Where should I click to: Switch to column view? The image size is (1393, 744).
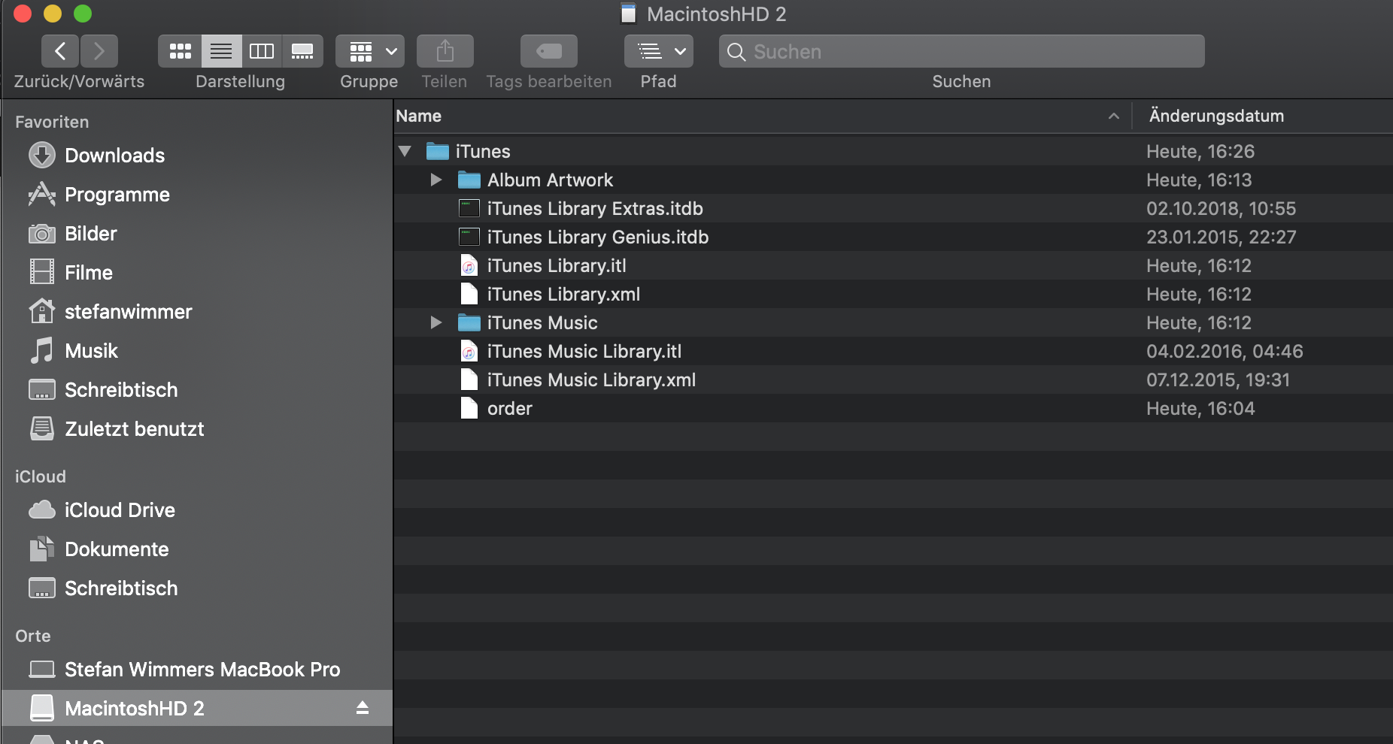262,51
